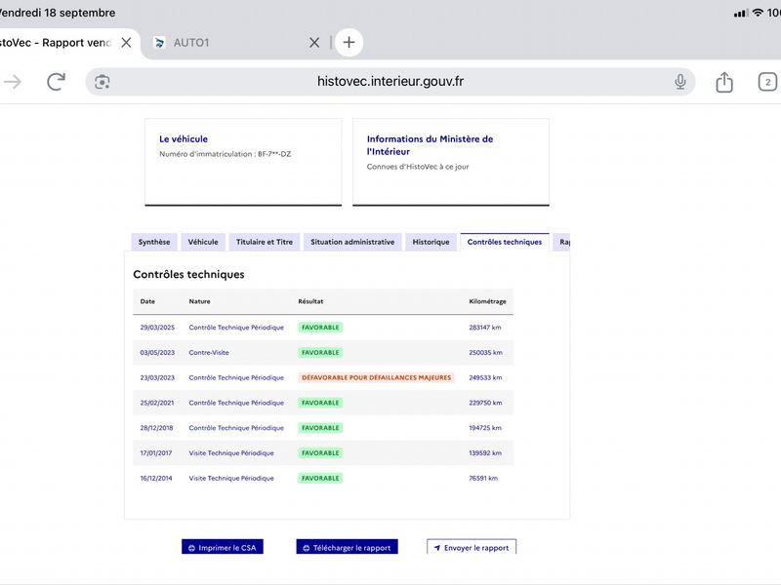Open the Situation administrative tab

click(352, 242)
